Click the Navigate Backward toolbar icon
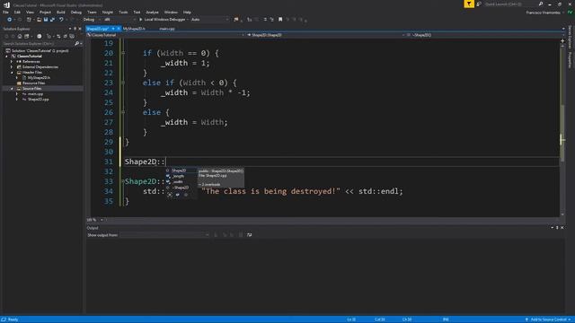 10,20
